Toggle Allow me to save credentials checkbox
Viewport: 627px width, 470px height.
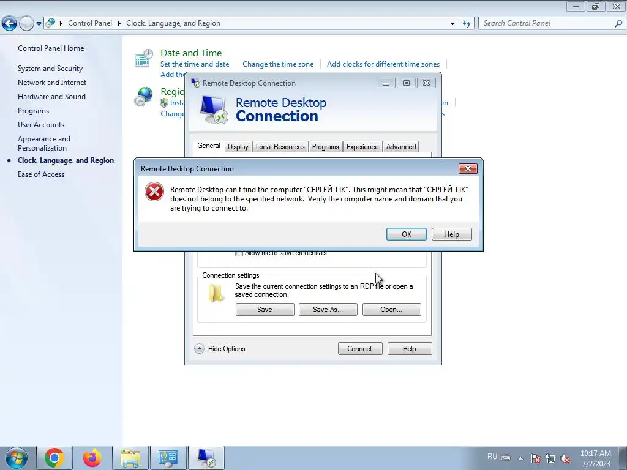point(239,253)
